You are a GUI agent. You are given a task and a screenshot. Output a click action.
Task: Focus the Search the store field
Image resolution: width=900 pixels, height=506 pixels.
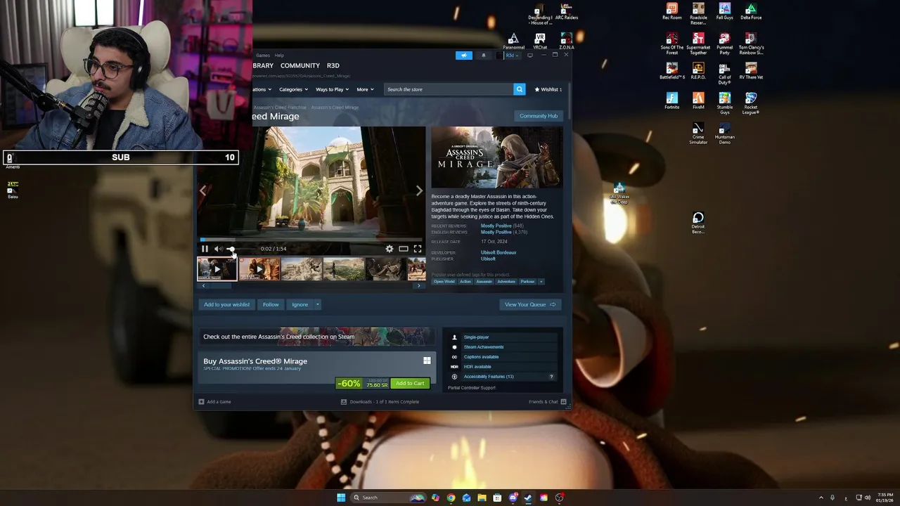(x=449, y=89)
